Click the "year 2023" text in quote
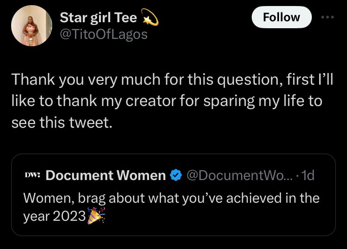This screenshot has width=347, height=249. [x=55, y=216]
